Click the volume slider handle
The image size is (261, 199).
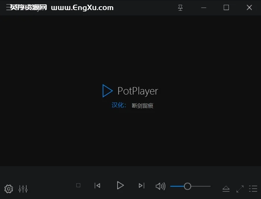click(x=187, y=186)
